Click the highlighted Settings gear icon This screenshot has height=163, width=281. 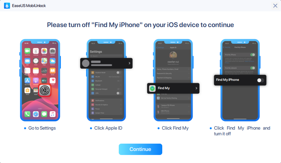[x=44, y=90]
